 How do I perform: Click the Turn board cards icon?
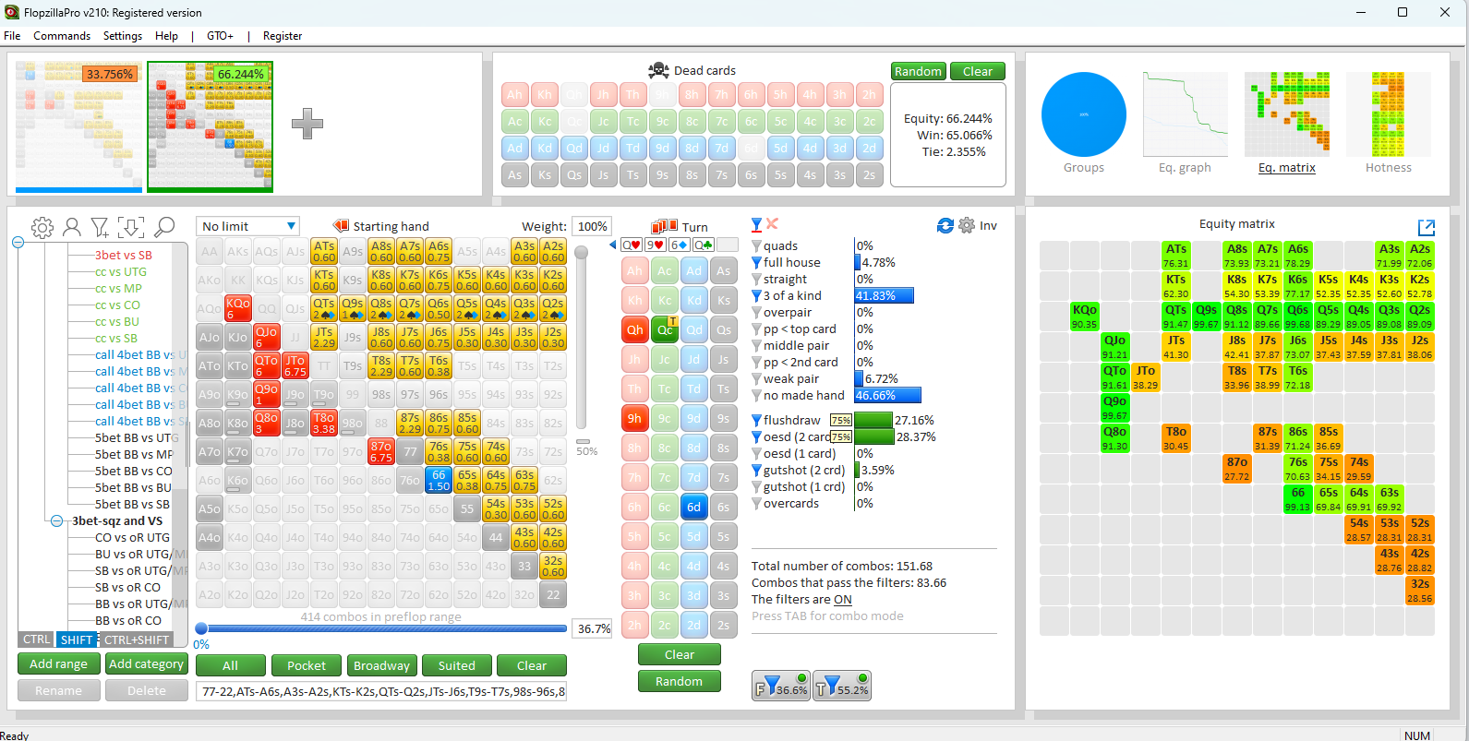[665, 226]
